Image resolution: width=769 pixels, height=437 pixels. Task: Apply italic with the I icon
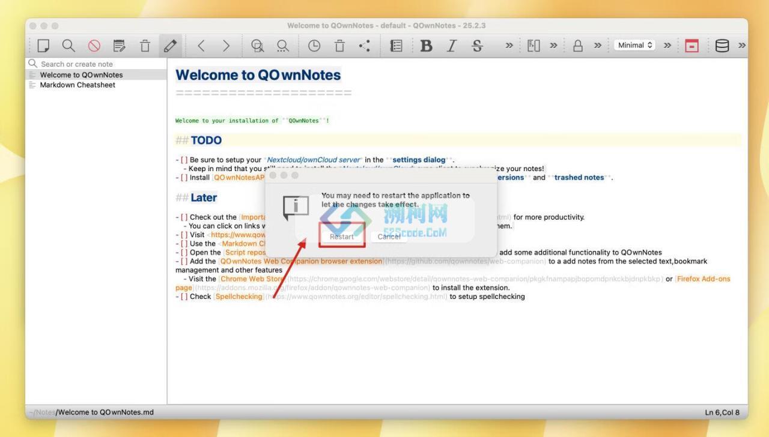[452, 46]
